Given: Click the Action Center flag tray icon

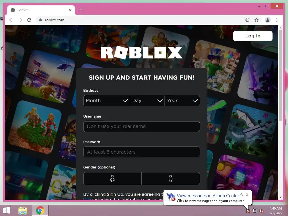Looking at the screenshot, I should click(x=248, y=210).
